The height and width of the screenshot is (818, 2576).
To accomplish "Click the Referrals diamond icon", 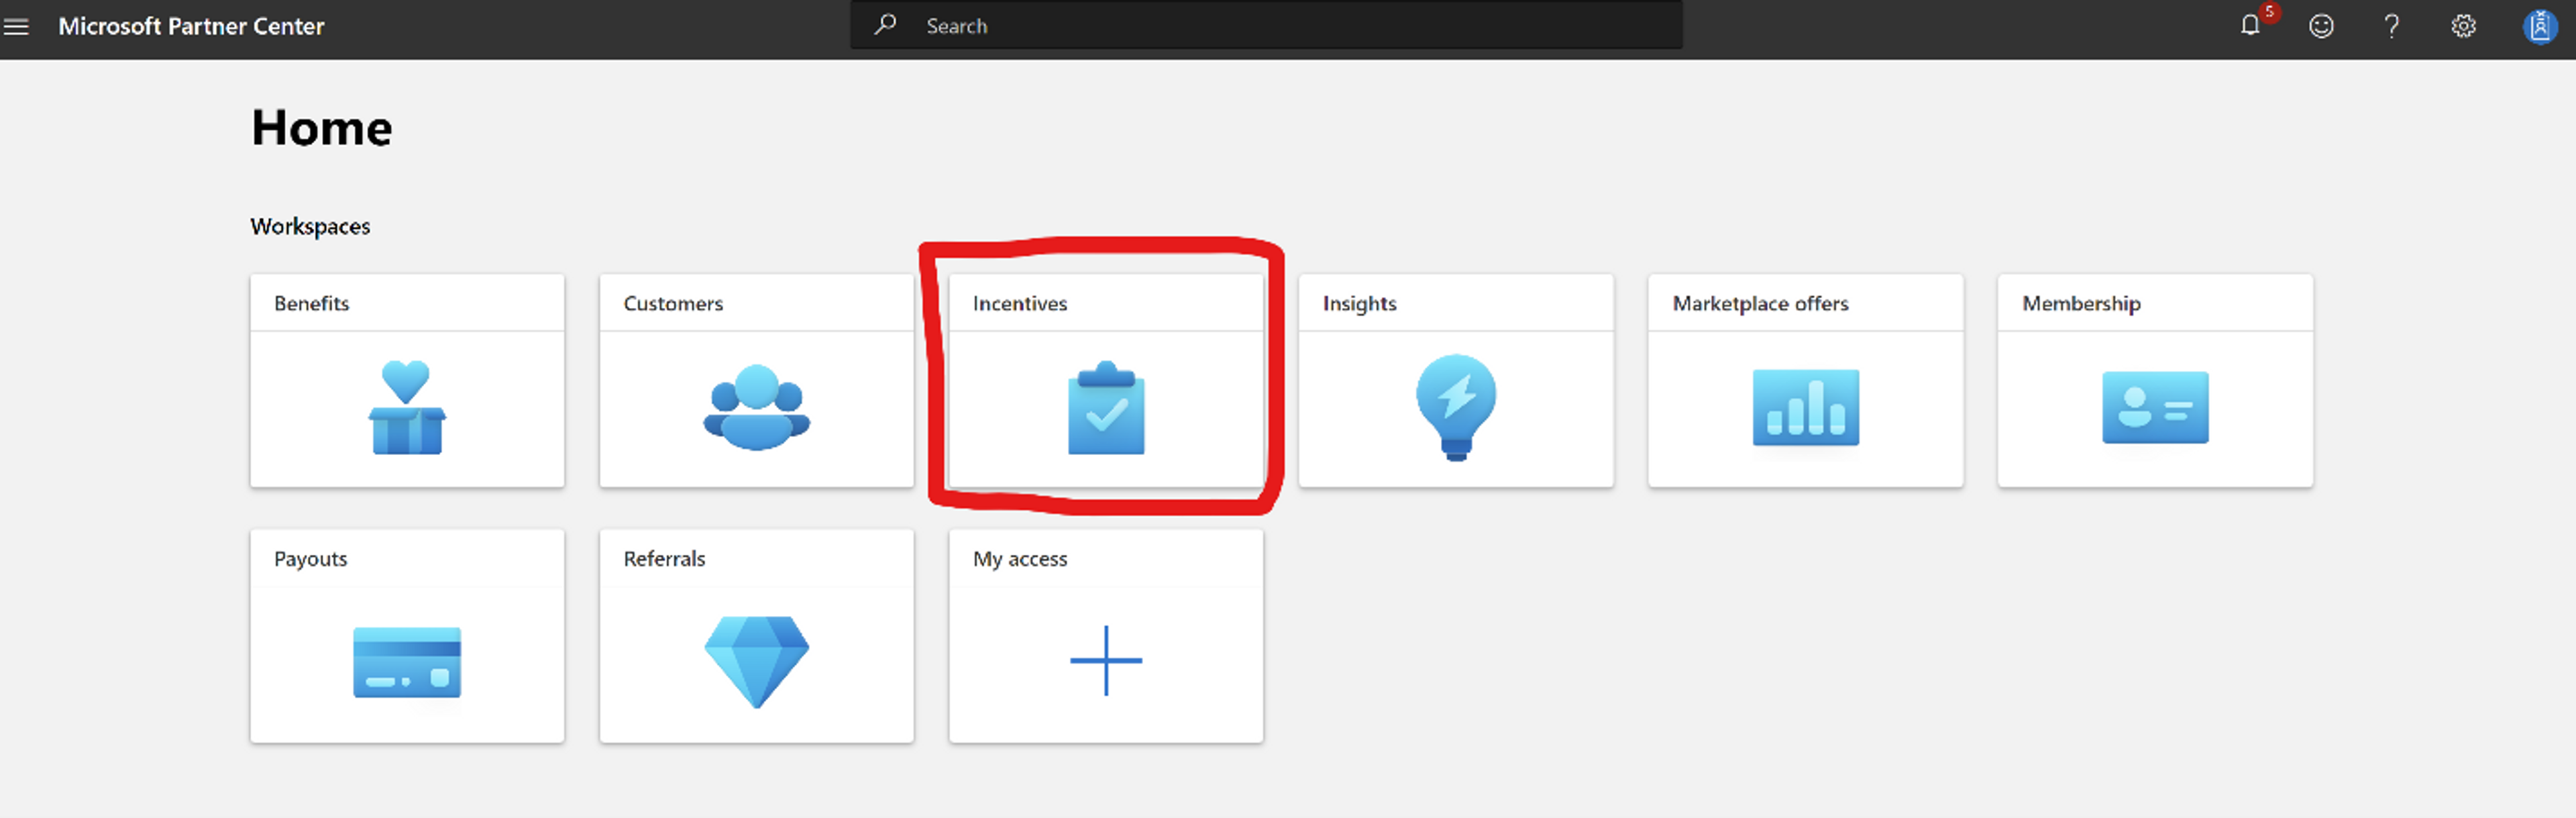I will click(x=756, y=661).
